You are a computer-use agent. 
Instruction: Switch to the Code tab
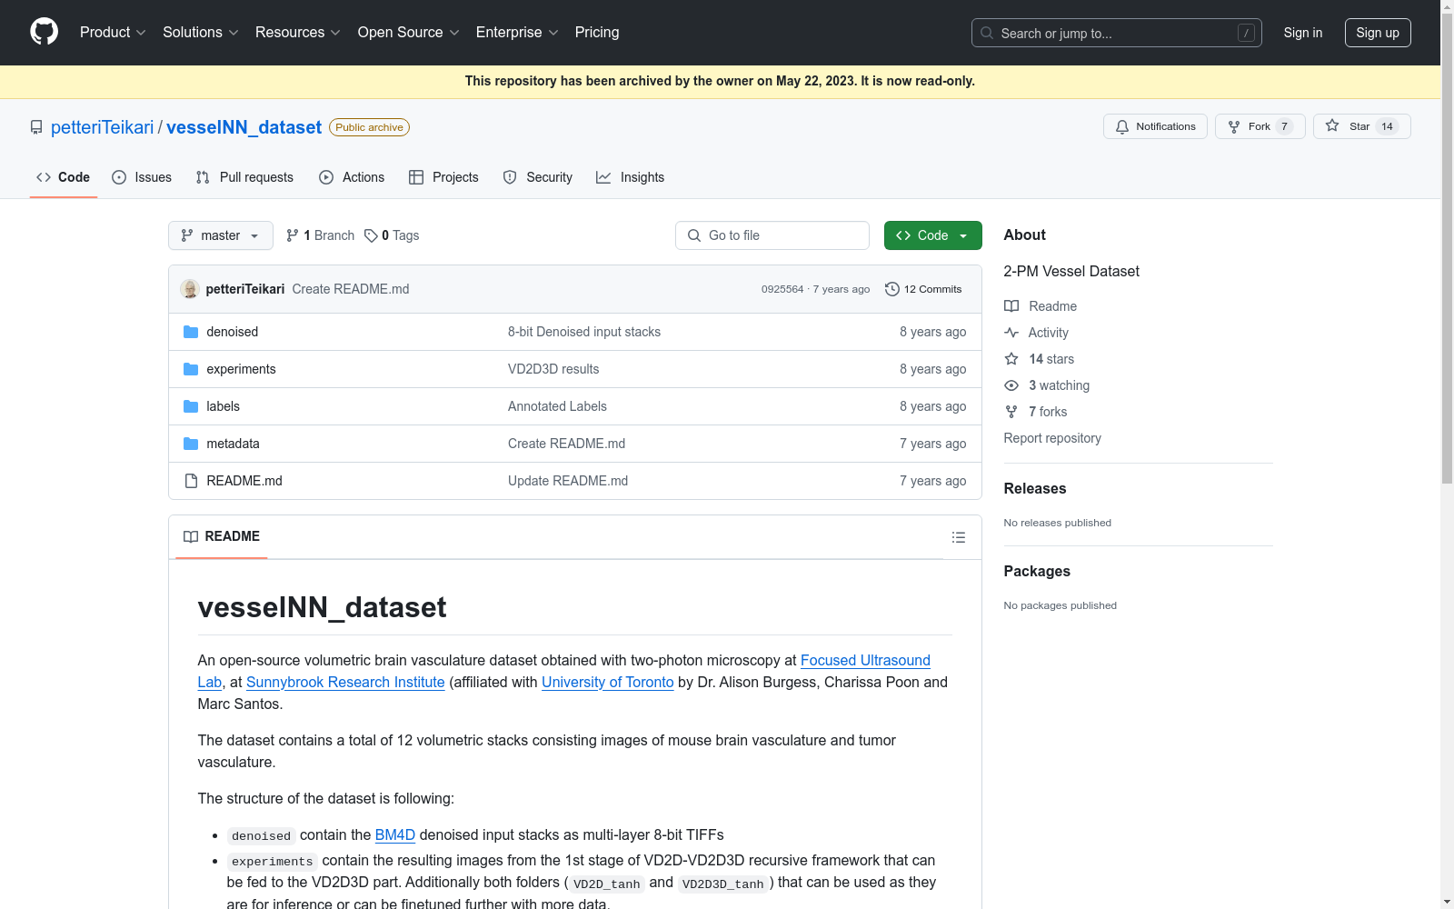coord(63,177)
